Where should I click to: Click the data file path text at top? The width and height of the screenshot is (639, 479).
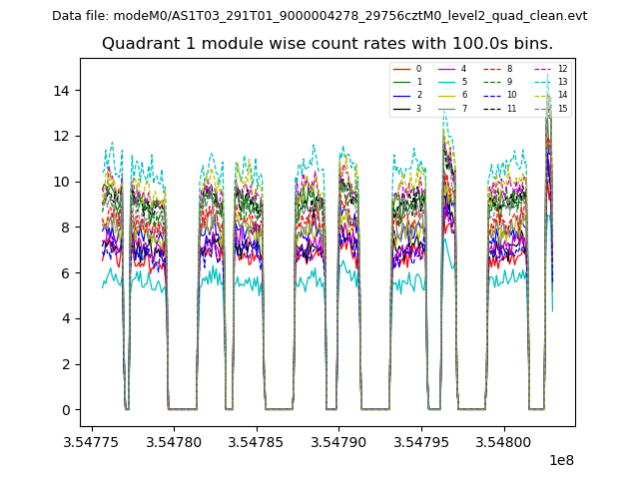tap(319, 16)
